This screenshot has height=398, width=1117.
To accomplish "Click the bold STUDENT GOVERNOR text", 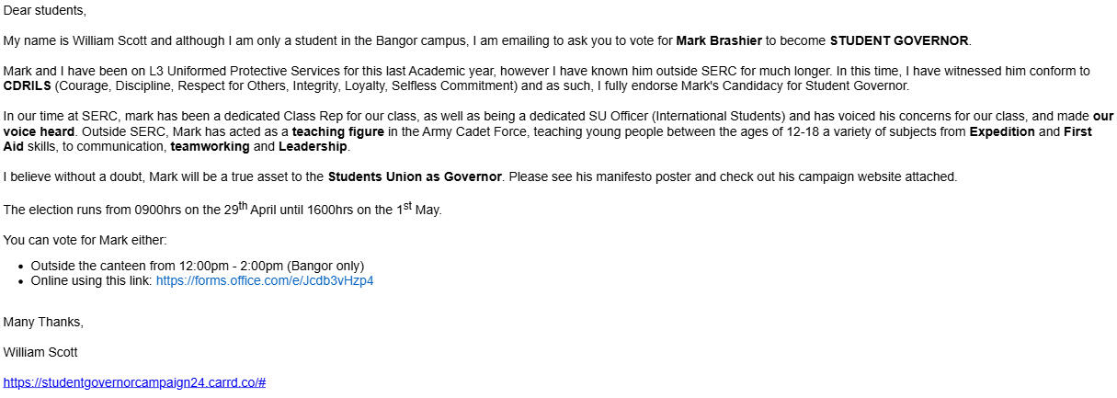I will click(x=899, y=40).
